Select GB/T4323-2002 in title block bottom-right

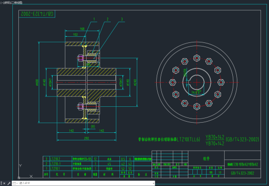coord(242,173)
